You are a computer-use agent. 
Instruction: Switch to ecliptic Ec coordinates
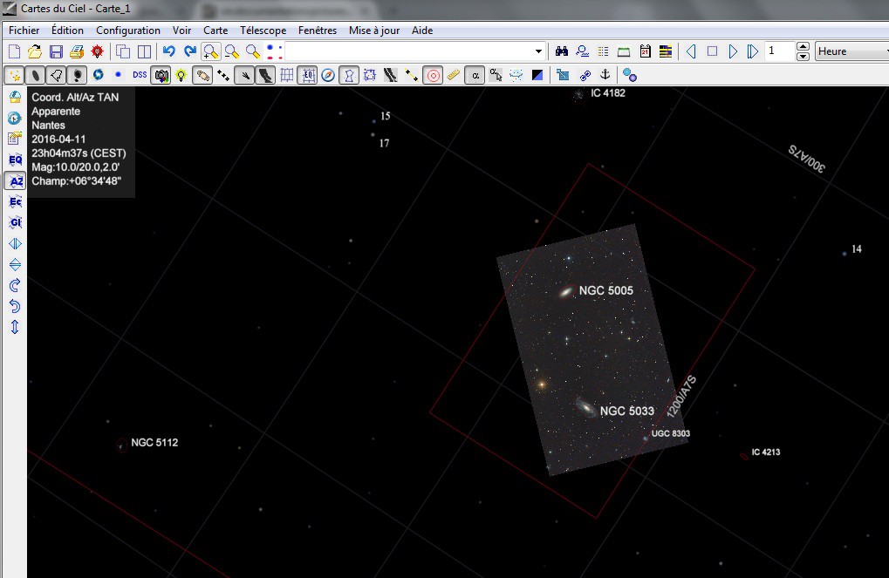[16, 201]
